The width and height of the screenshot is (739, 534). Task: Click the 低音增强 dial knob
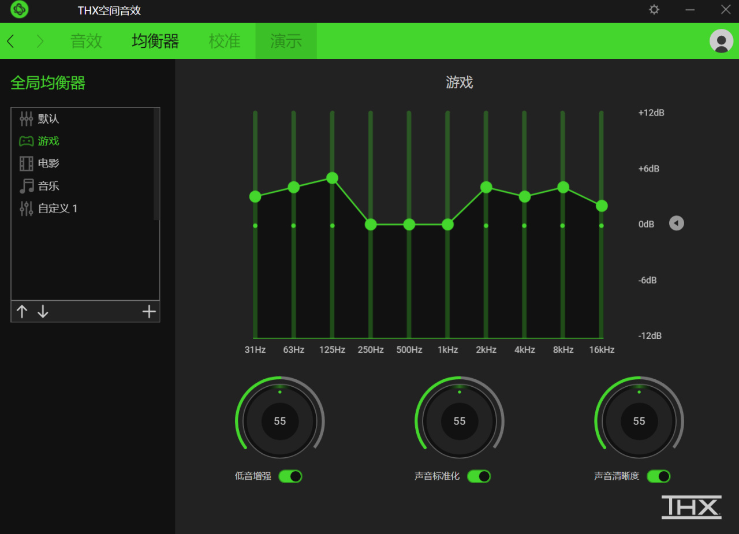point(280,421)
